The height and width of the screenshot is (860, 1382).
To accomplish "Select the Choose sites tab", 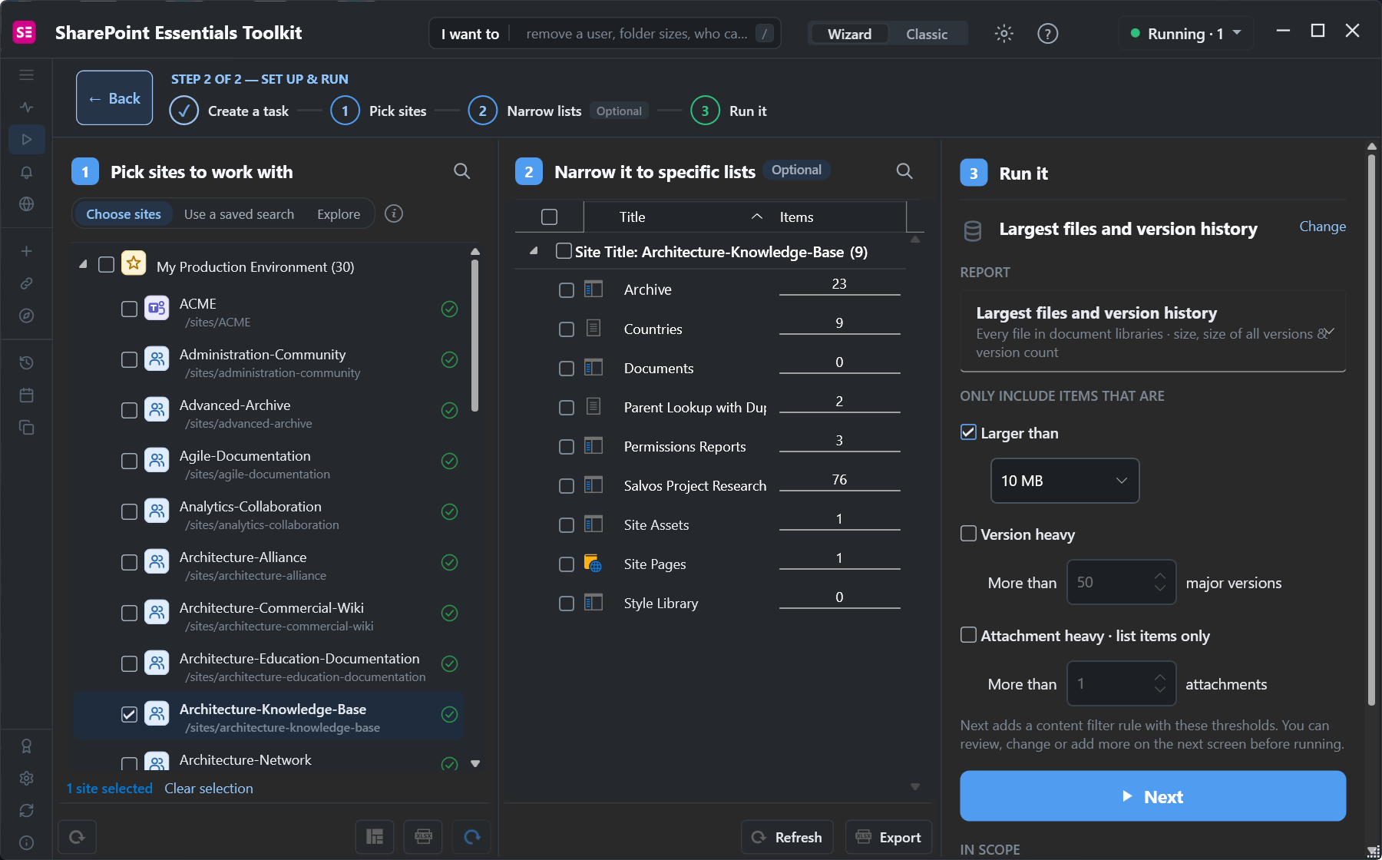I will (124, 214).
